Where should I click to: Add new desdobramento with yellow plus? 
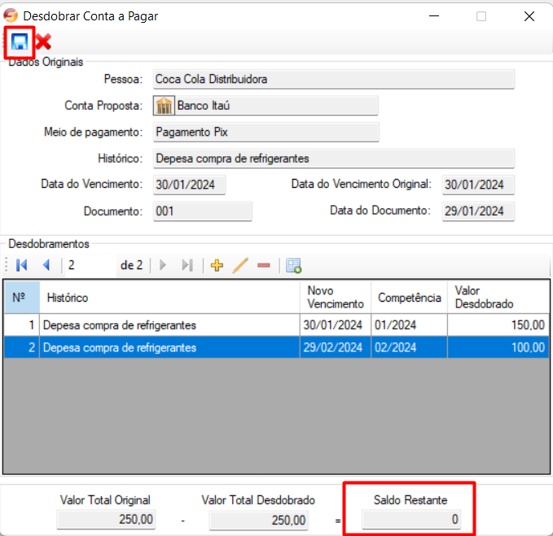217,265
